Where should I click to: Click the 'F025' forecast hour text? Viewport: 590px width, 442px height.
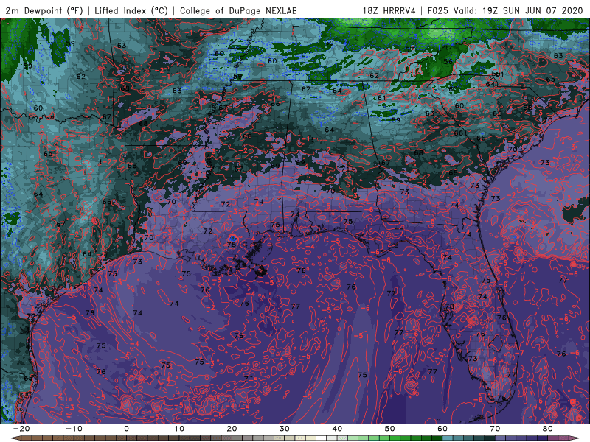coord(439,10)
